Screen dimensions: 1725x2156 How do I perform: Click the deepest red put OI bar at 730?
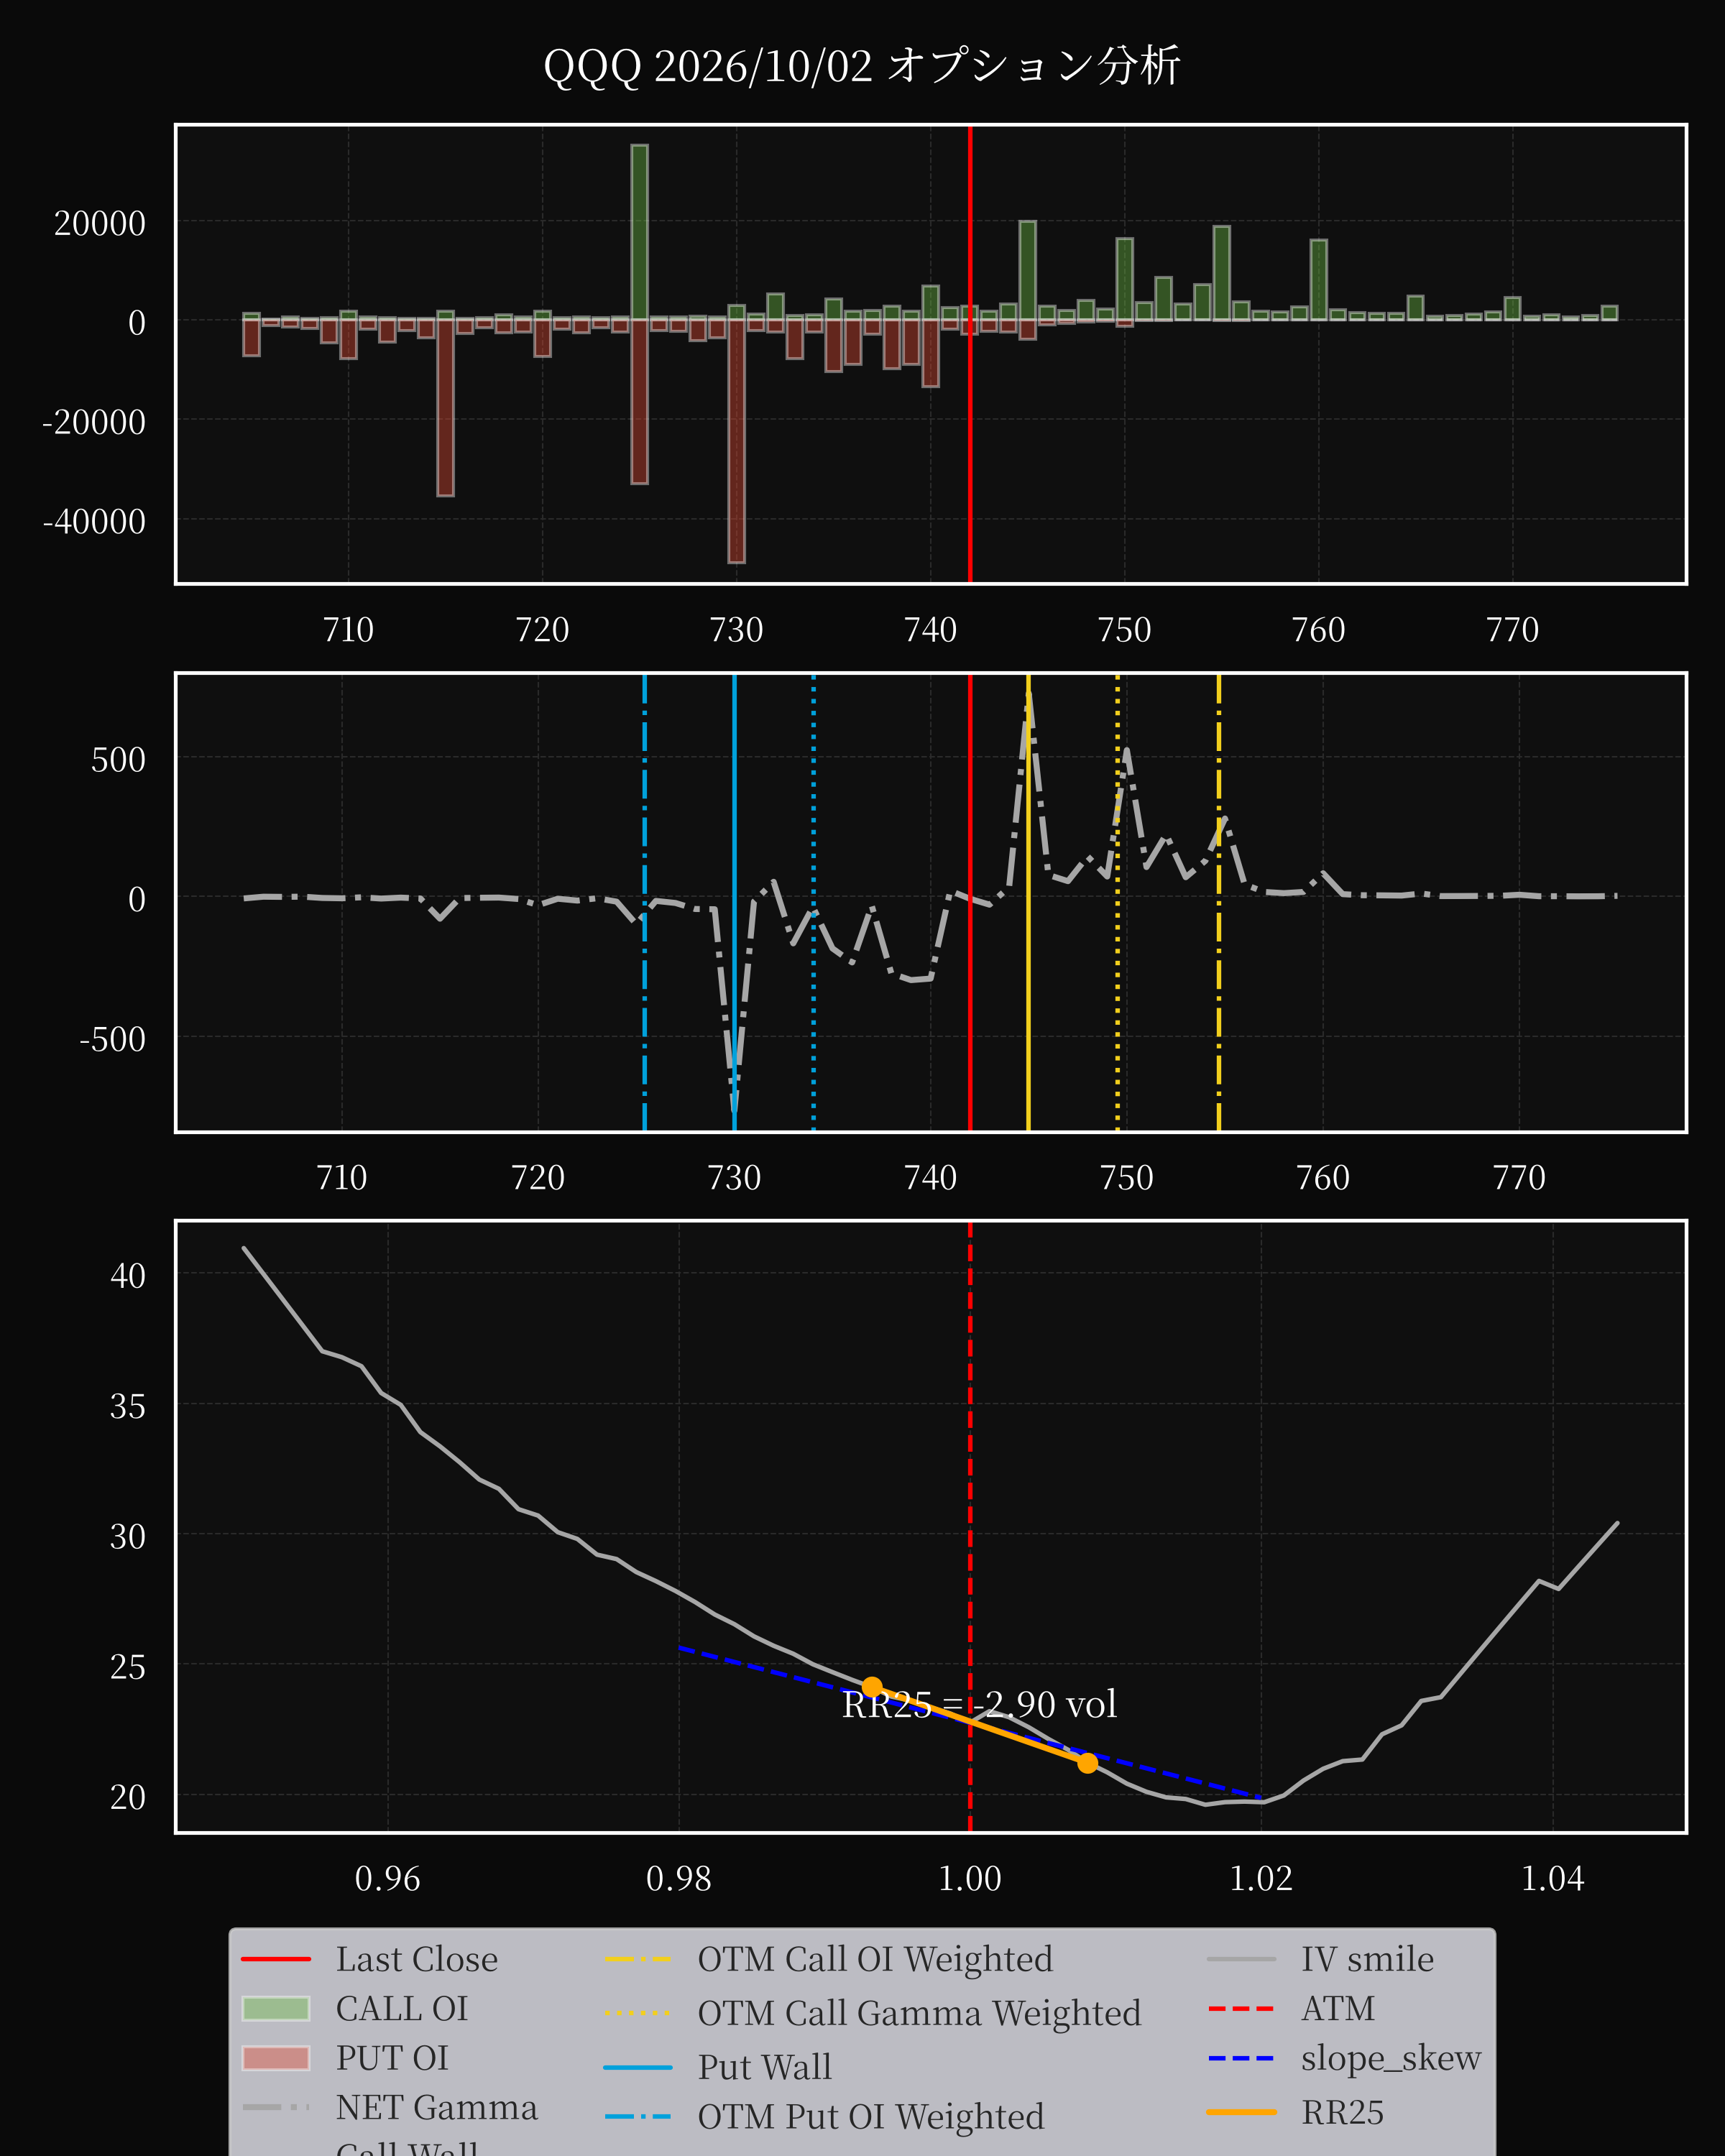click(x=736, y=441)
